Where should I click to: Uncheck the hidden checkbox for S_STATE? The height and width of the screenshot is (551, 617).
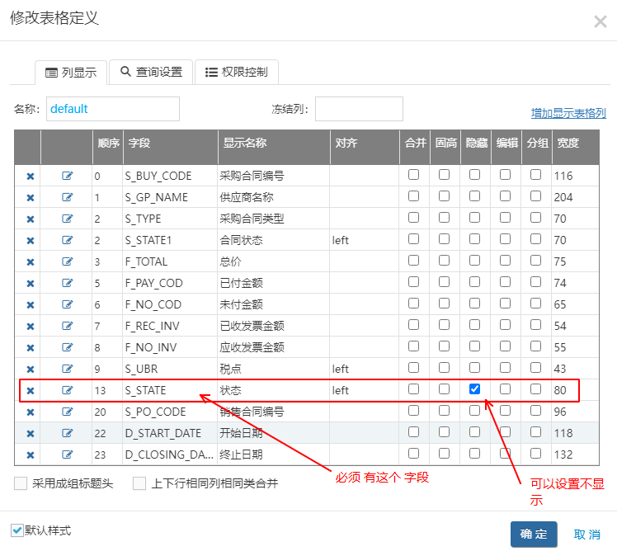pos(474,389)
